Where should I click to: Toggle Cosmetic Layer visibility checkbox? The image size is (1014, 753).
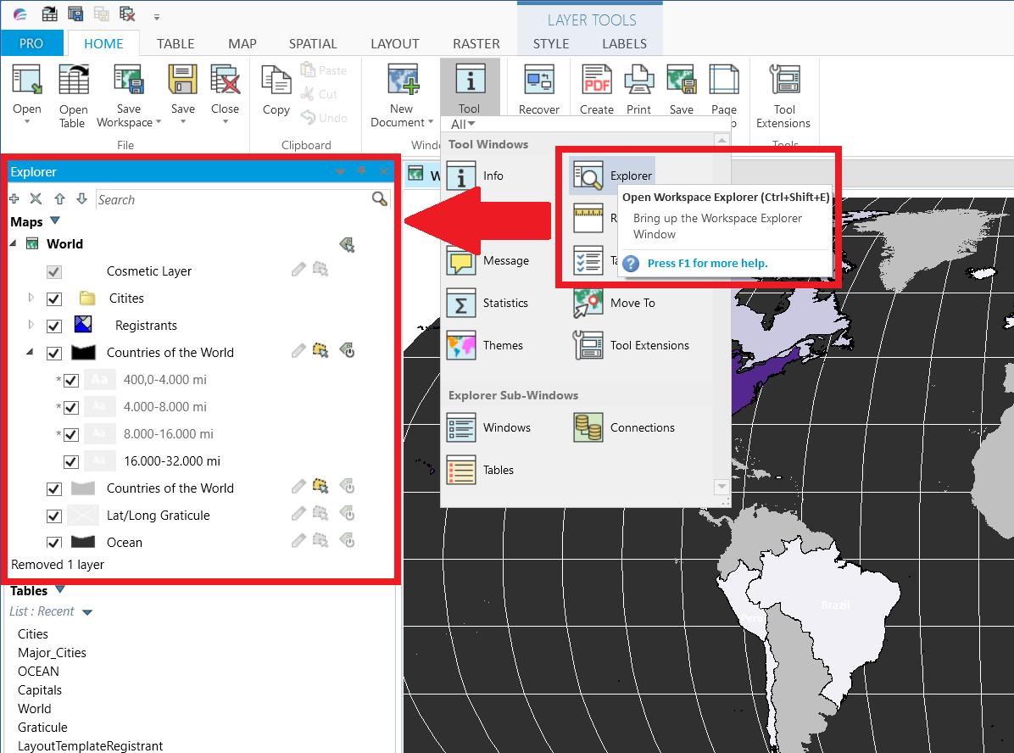click(x=54, y=271)
